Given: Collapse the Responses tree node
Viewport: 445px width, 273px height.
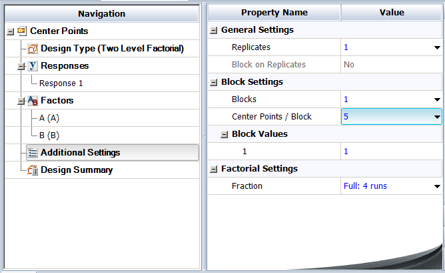Looking at the screenshot, I should pos(21,66).
